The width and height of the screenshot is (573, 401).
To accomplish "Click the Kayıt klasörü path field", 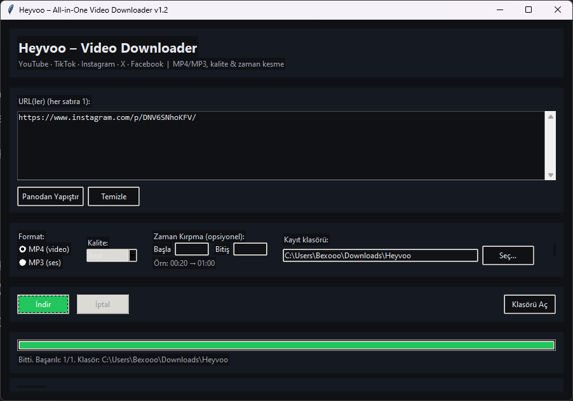I will coord(381,256).
